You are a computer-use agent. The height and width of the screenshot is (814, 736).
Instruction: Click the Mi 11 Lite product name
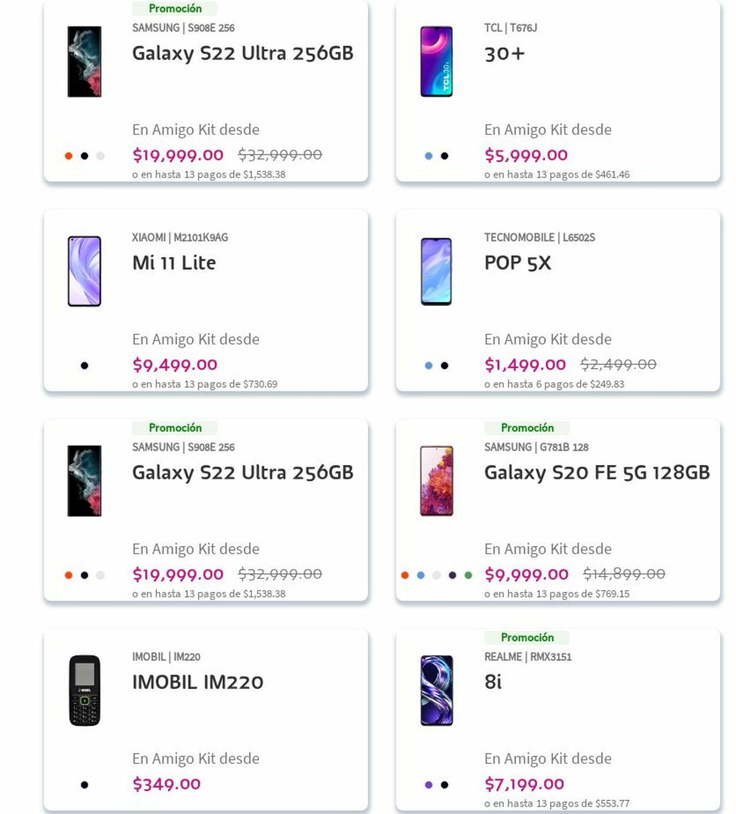[174, 263]
